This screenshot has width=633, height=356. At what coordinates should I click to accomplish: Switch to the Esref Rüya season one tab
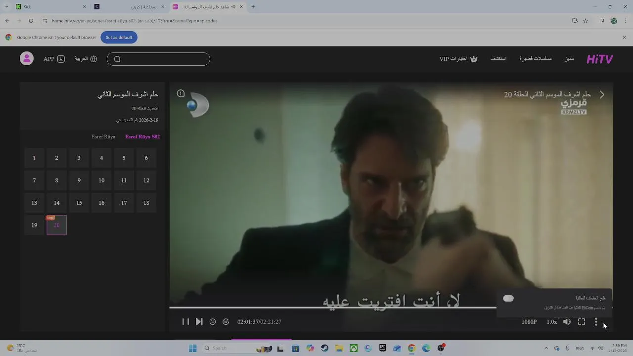103,136
